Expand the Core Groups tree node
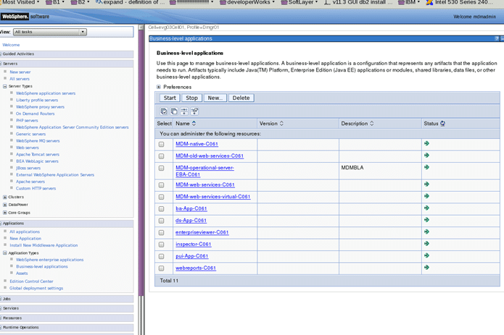Viewport: 504px width, 335px height. [x=5, y=213]
